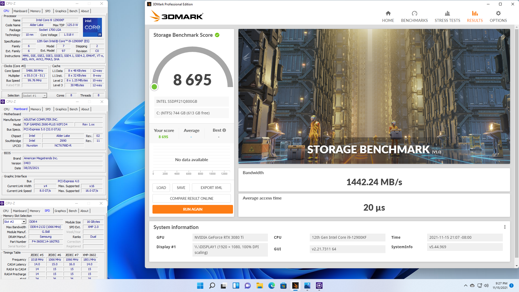Go to the 3DMark HOME page
The width and height of the screenshot is (519, 292).
coord(388,16)
